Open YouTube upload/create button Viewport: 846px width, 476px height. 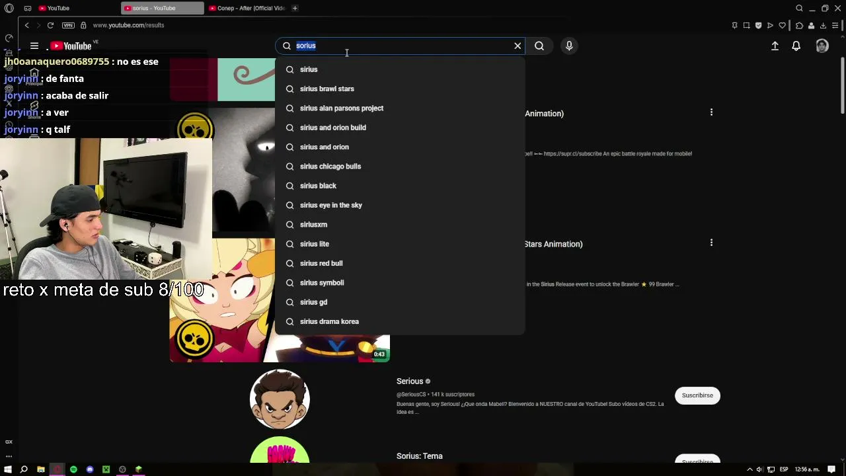(775, 46)
